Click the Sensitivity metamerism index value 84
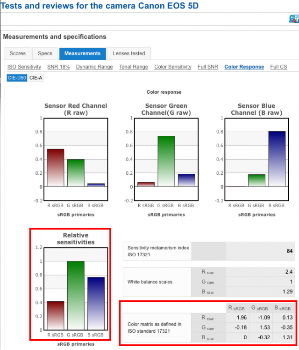 click(x=290, y=251)
